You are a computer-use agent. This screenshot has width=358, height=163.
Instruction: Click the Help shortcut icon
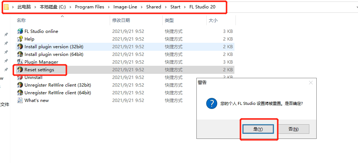click(x=20, y=39)
